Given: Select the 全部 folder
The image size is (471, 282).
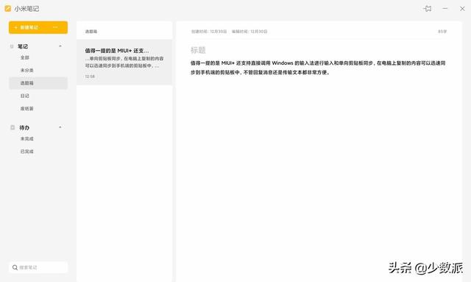Looking at the screenshot, I should (24, 57).
